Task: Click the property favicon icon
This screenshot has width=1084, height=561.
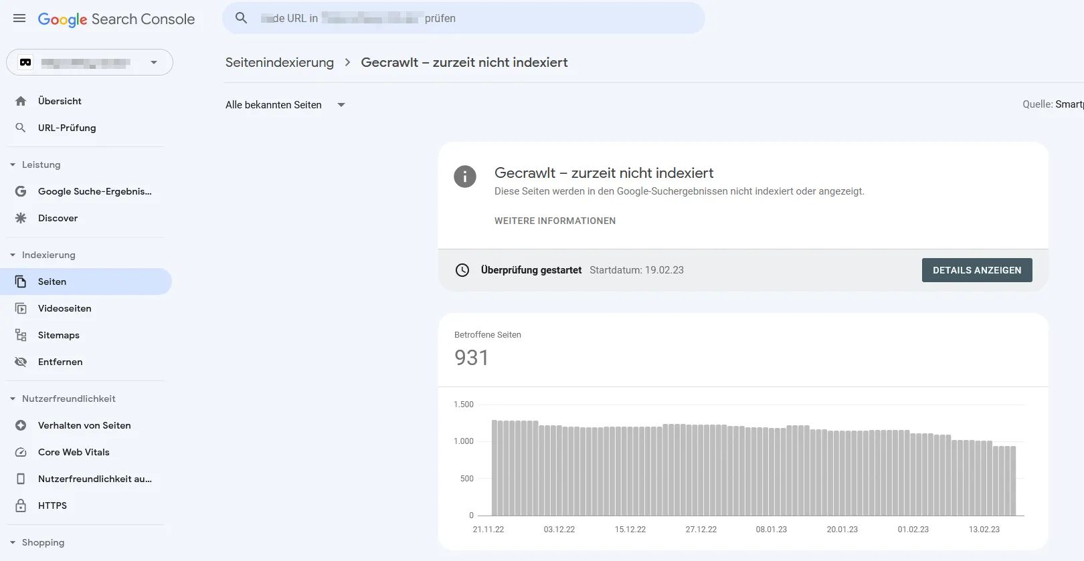Action: [25, 62]
